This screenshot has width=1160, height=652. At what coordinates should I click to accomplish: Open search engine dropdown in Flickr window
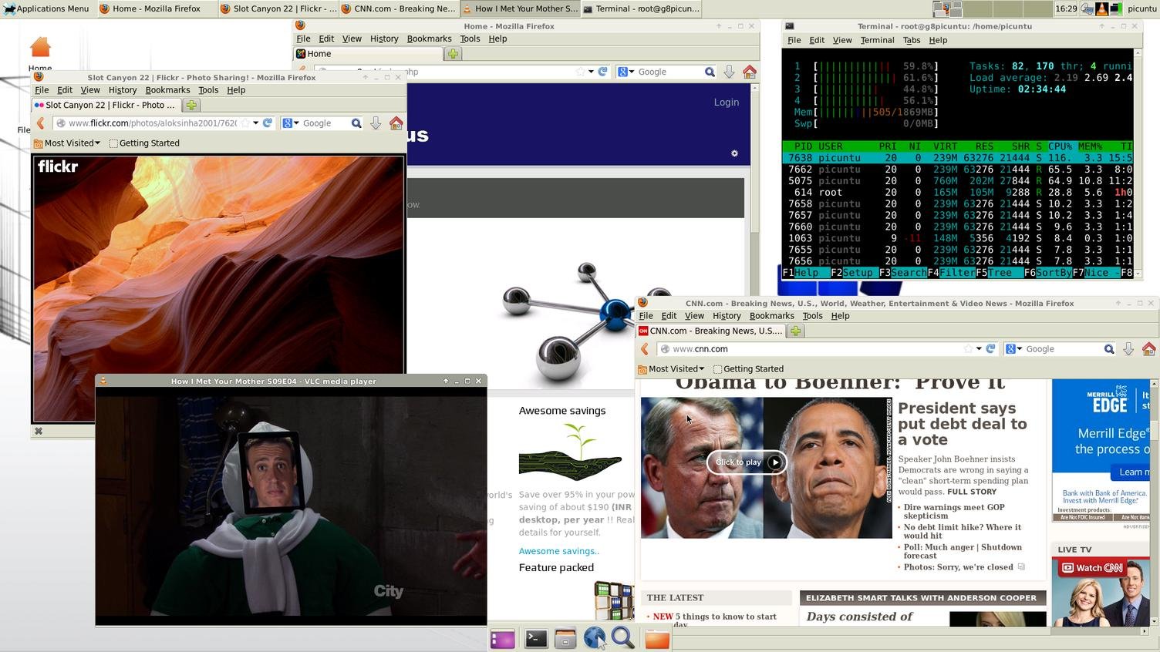coord(291,123)
